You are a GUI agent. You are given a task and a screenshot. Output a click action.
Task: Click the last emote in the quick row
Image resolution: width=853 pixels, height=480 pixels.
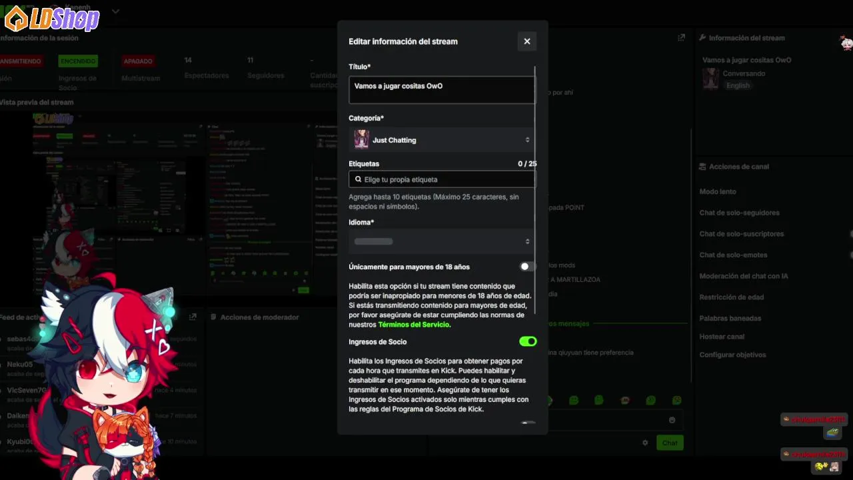point(677,401)
